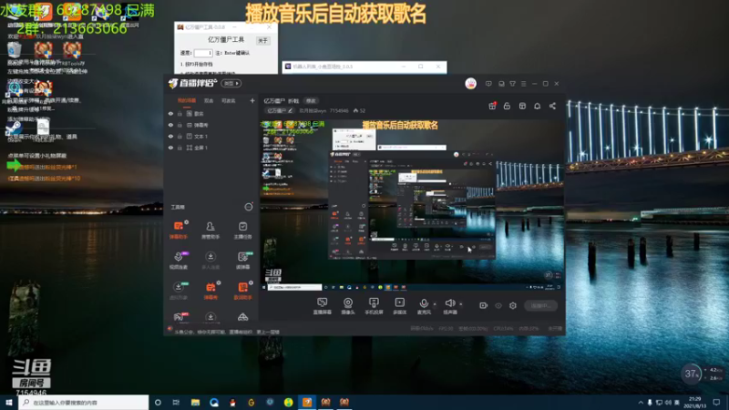Open the 虚拟形象 tool

coord(178,291)
